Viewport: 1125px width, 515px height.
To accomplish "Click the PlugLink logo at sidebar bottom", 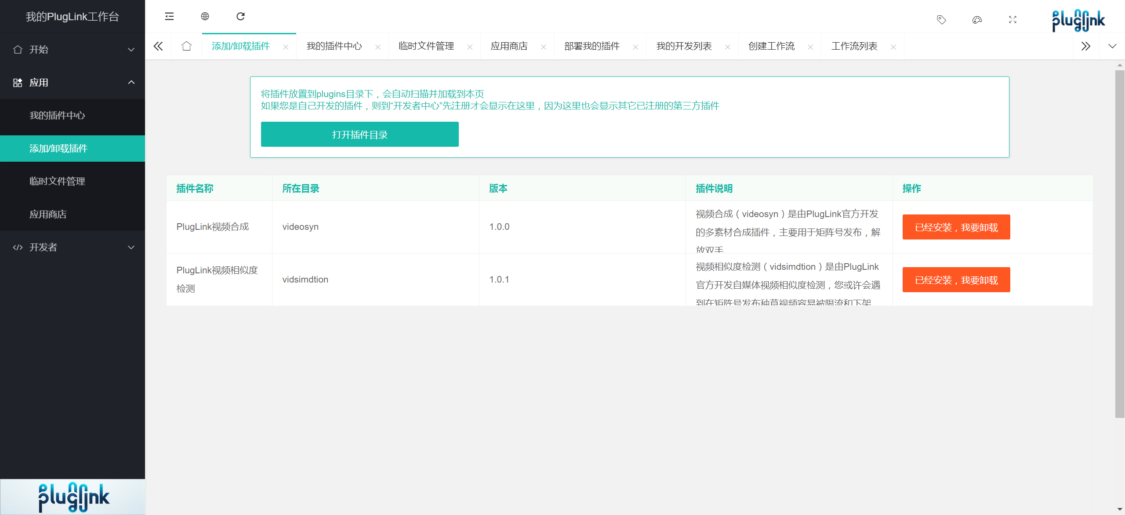I will (73, 497).
